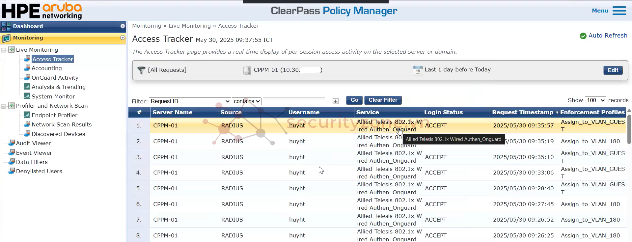632x242 pixels.
Task: Open the contains operator dropdown
Action: click(x=247, y=101)
